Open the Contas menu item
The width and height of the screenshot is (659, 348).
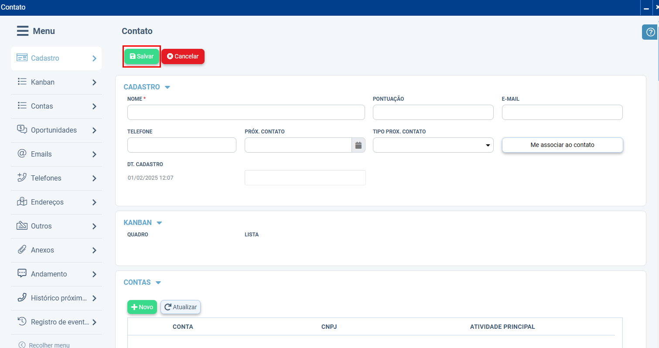tap(56, 106)
